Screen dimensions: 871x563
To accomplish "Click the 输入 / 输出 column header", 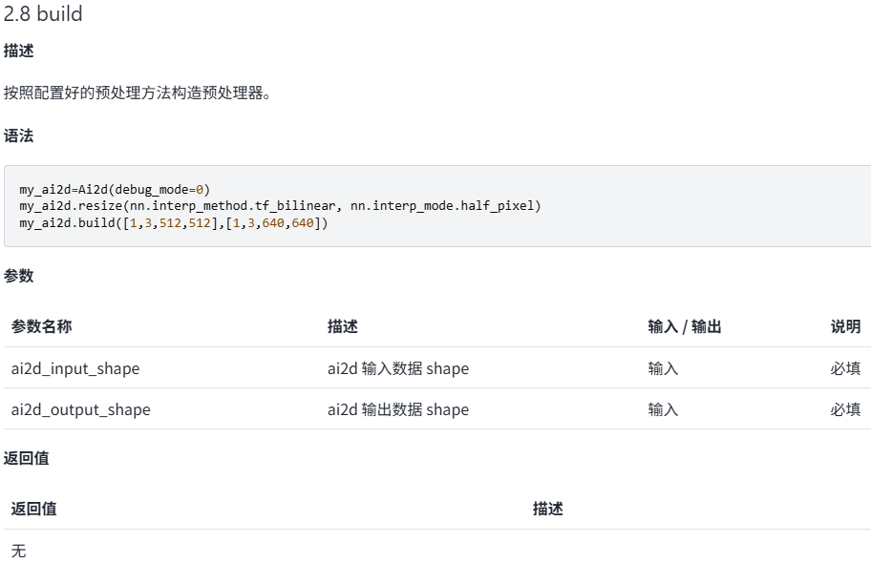I will coord(684,326).
